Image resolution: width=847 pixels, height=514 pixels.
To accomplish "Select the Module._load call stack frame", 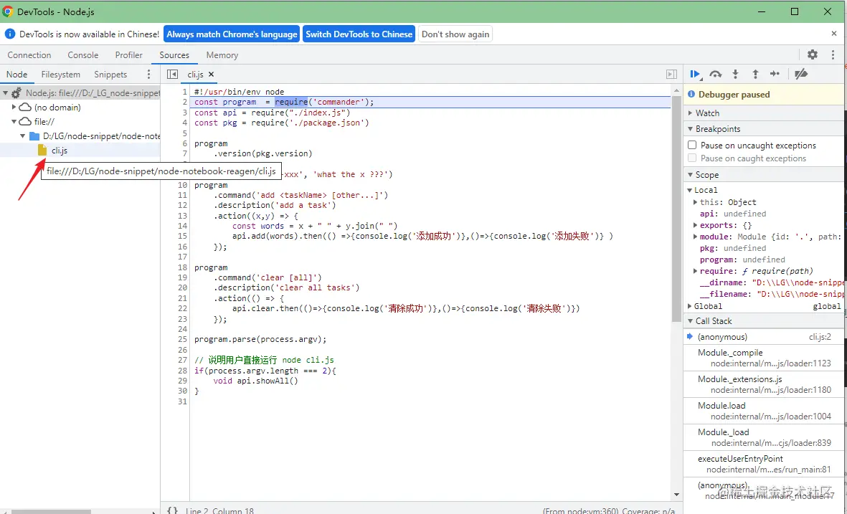I will [x=765, y=437].
